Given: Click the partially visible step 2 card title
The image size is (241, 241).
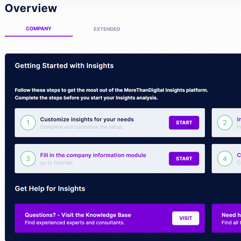Looking at the screenshot, I should point(239,119).
